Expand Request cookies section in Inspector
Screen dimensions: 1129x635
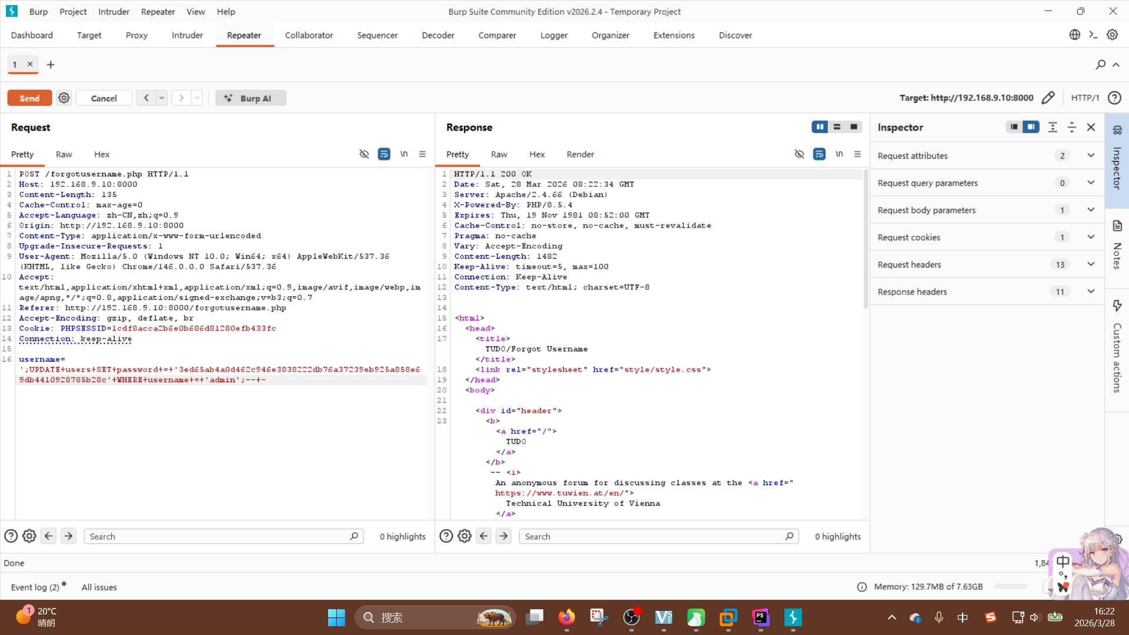pos(1091,238)
